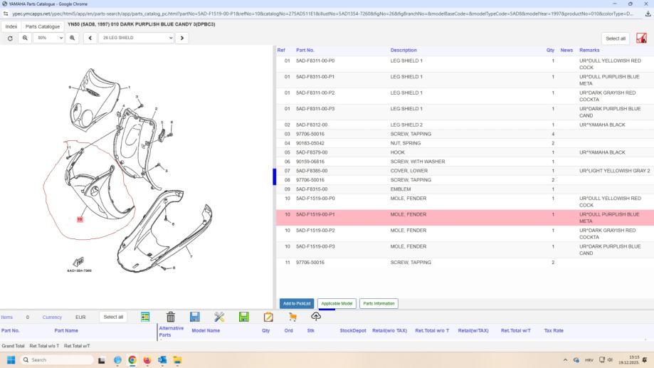The height and width of the screenshot is (368, 654).
Task: Switch to the Index tab
Action: [11, 26]
